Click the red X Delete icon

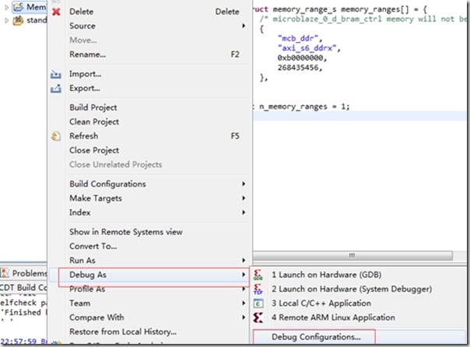56,12
